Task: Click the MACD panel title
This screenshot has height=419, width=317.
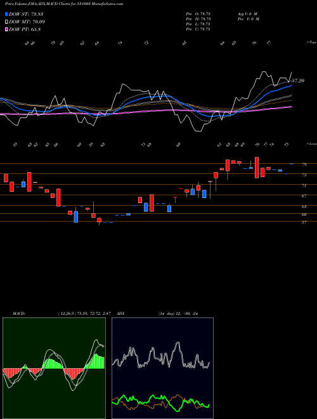Action: pyautogui.click(x=19, y=314)
